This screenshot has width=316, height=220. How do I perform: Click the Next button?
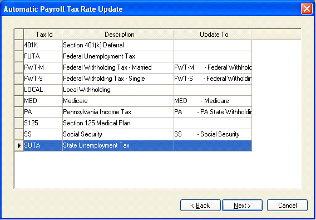point(242,206)
